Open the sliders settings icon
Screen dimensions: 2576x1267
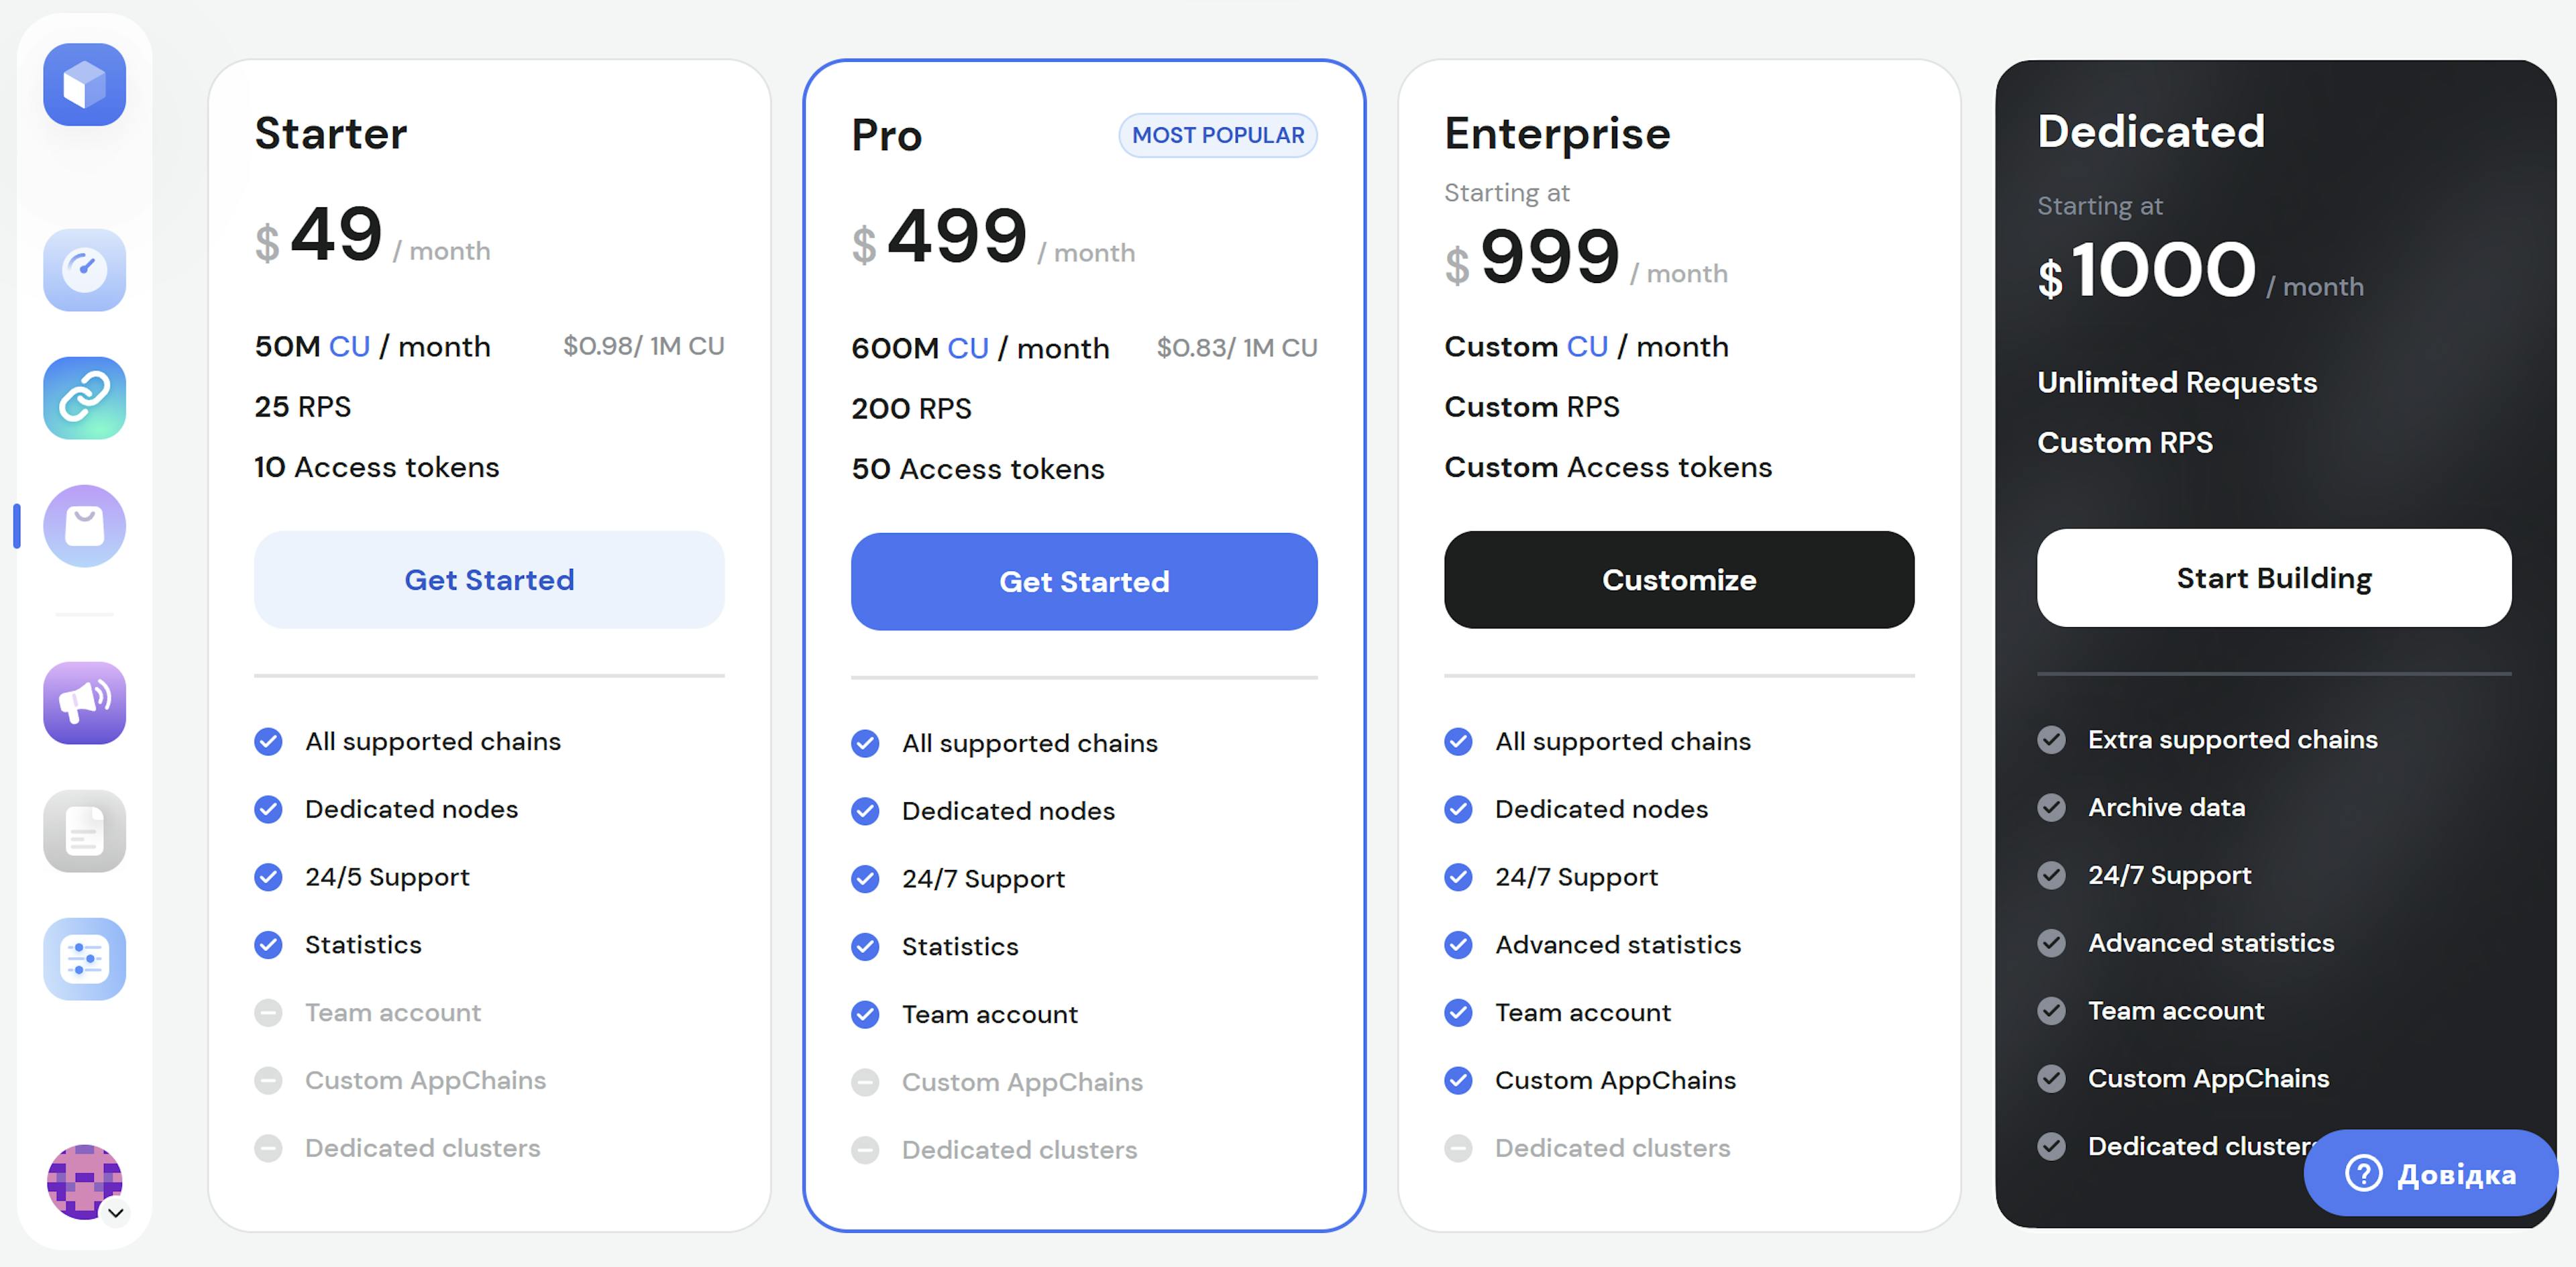tap(84, 959)
